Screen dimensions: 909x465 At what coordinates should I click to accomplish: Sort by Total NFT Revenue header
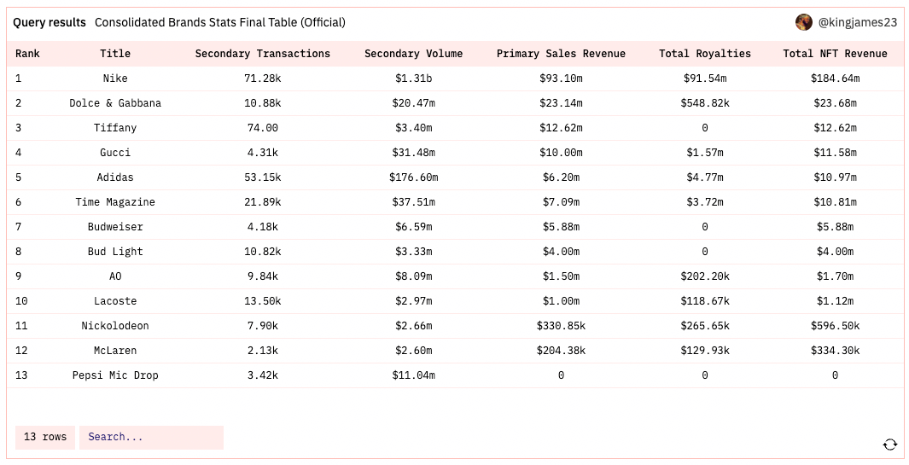point(835,54)
